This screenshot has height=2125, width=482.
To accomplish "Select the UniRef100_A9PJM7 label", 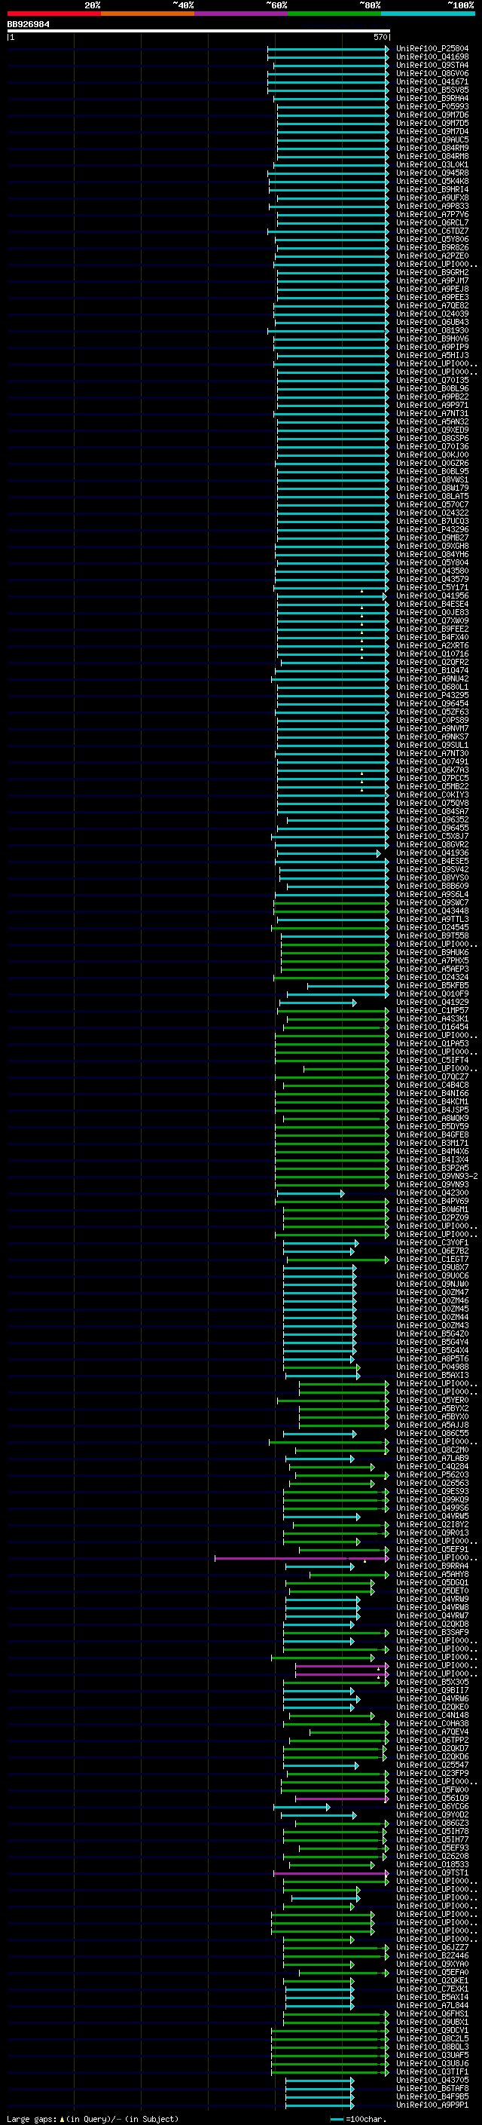I will tap(432, 280).
